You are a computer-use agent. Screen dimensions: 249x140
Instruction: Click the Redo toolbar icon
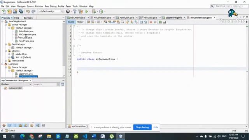click(33, 11)
